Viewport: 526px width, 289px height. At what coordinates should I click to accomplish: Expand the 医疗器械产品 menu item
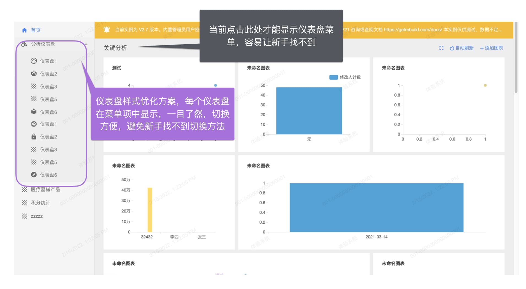(45, 189)
